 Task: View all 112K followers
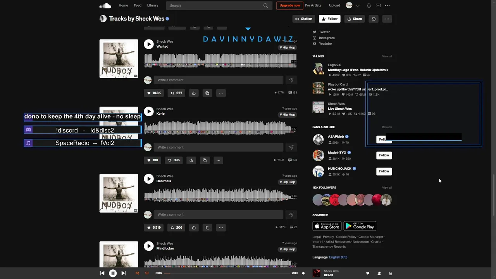[x=387, y=188]
